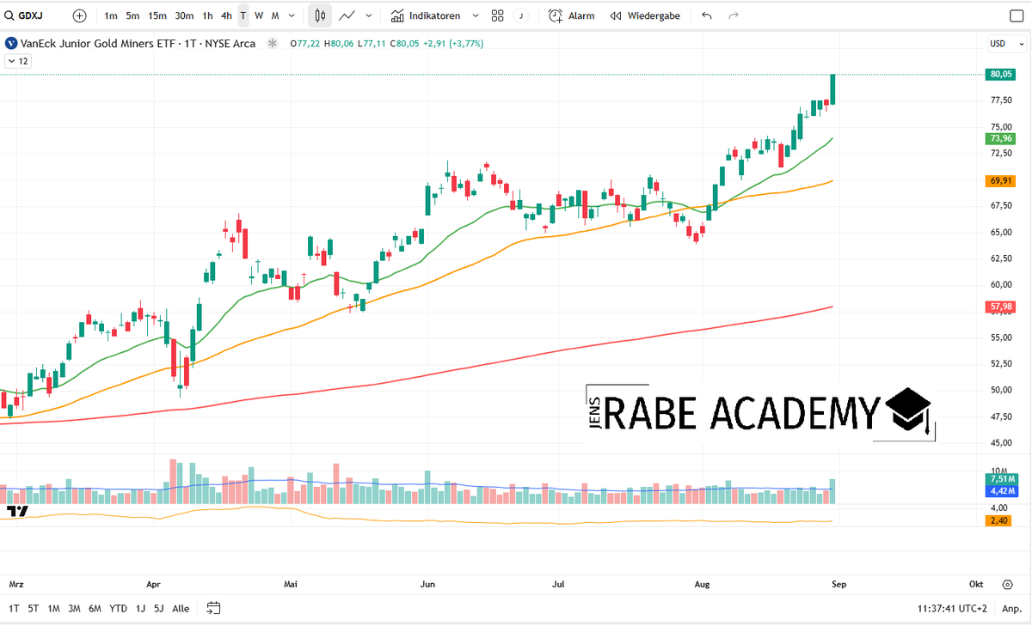
Task: Click the Sep label on time axis
Action: click(x=838, y=584)
